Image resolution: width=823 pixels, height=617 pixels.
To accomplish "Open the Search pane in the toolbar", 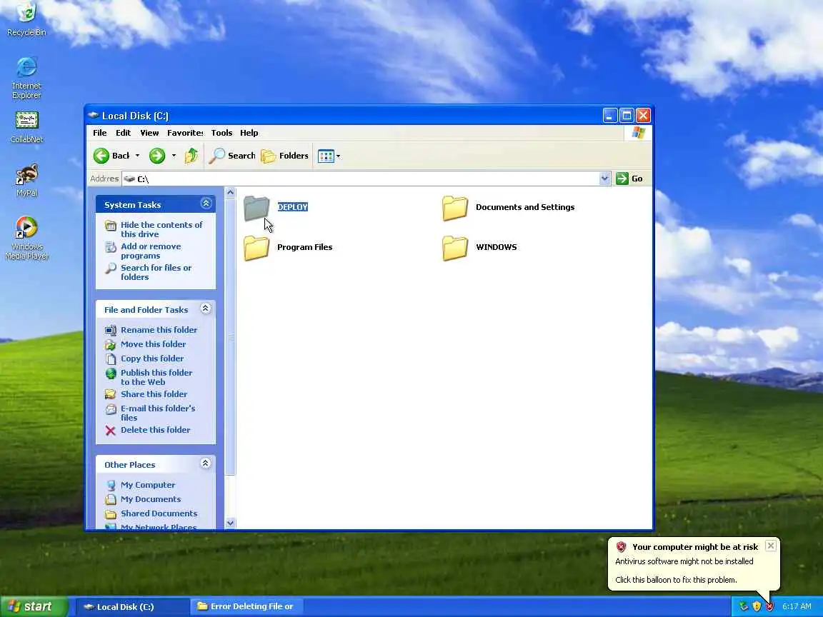I will [x=232, y=156].
